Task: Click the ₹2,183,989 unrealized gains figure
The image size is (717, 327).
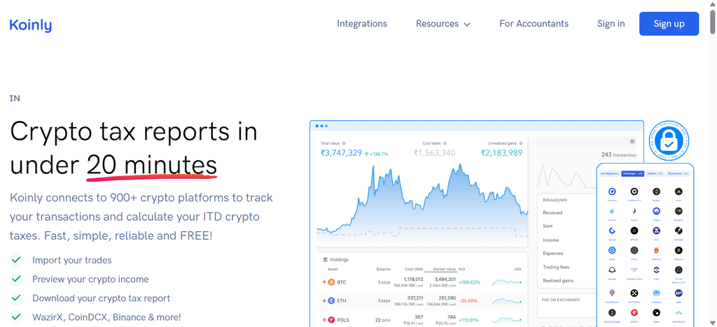Action: point(501,153)
